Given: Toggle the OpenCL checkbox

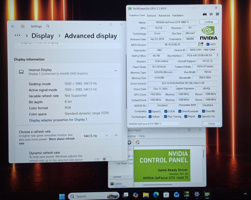Looking at the screenshot, I should point(150,111).
